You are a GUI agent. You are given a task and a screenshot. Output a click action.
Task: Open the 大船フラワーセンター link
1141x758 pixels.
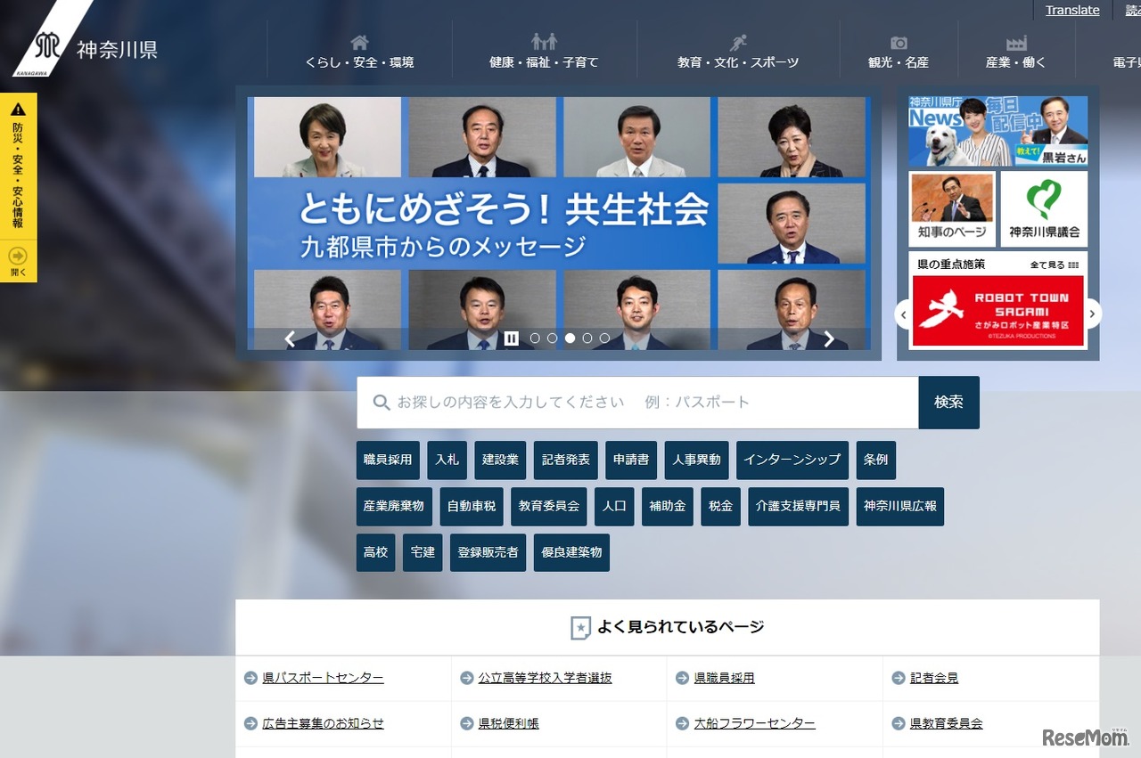click(754, 723)
